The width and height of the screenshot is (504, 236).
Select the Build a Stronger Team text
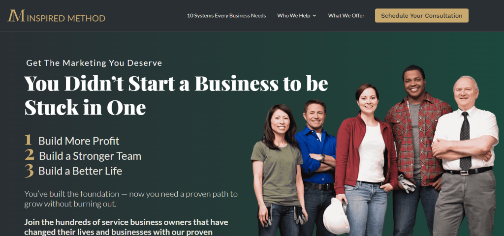[90, 156]
